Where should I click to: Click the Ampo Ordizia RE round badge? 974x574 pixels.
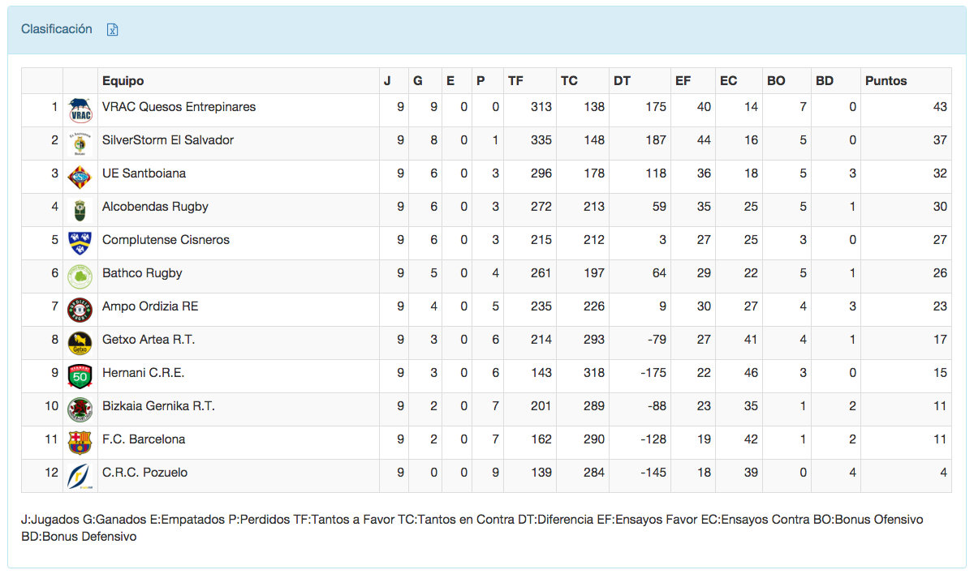(80, 307)
